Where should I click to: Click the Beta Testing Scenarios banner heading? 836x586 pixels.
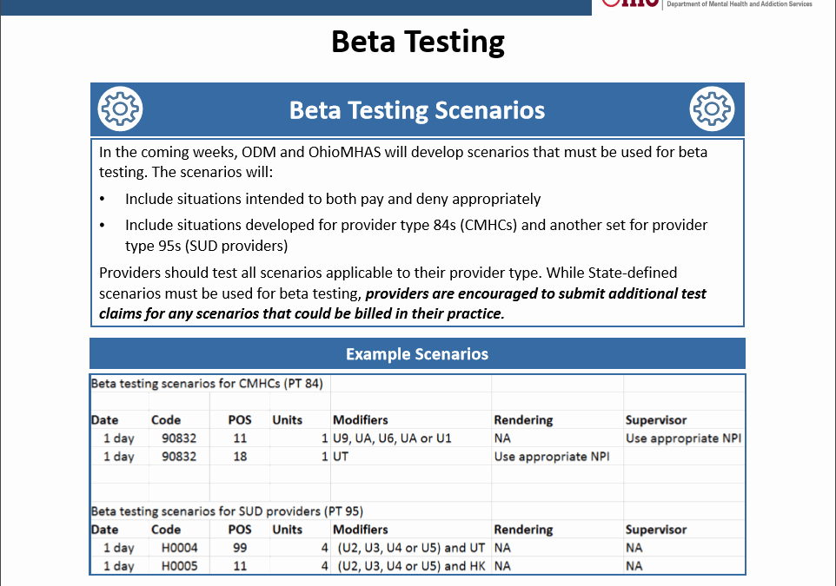click(x=417, y=110)
